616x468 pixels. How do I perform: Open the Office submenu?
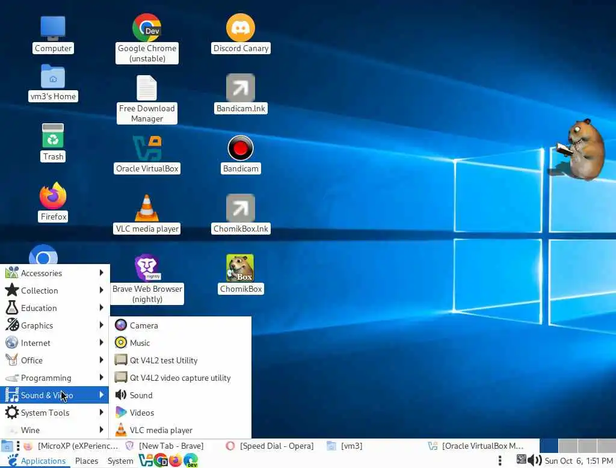(x=55, y=360)
